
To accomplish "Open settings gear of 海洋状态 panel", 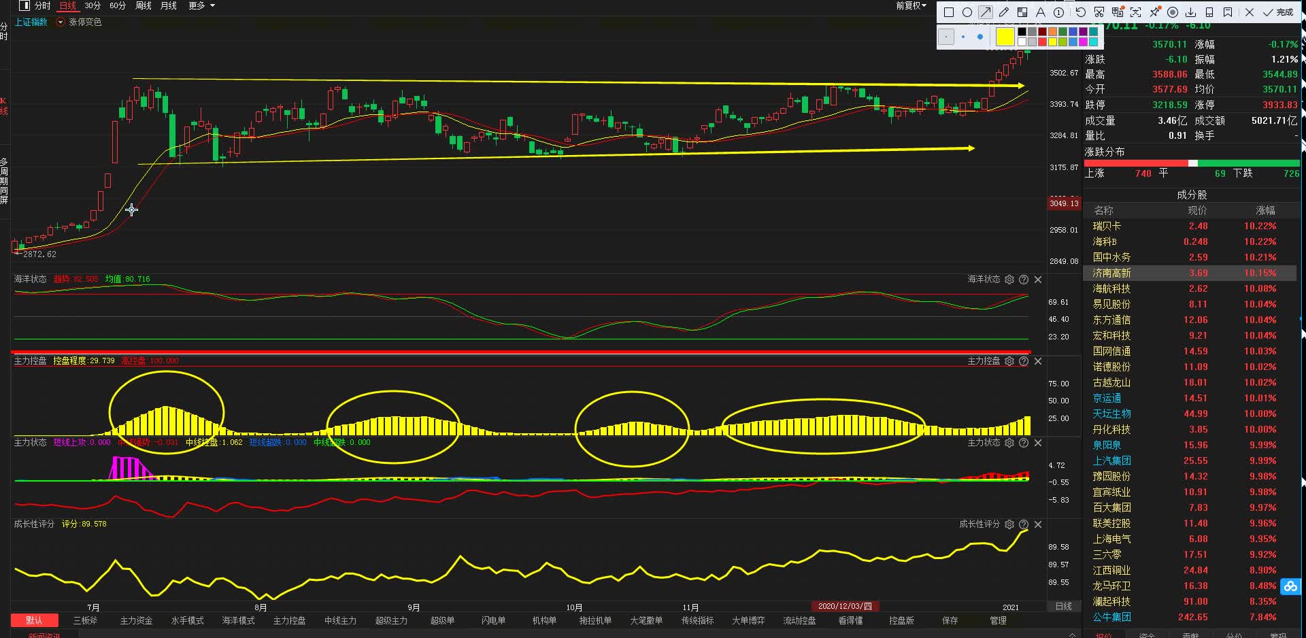I will [1009, 280].
